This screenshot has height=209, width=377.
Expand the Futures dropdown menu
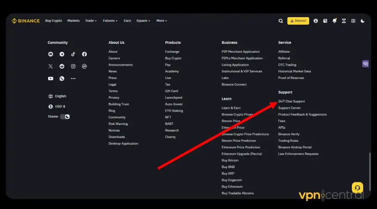click(x=110, y=21)
